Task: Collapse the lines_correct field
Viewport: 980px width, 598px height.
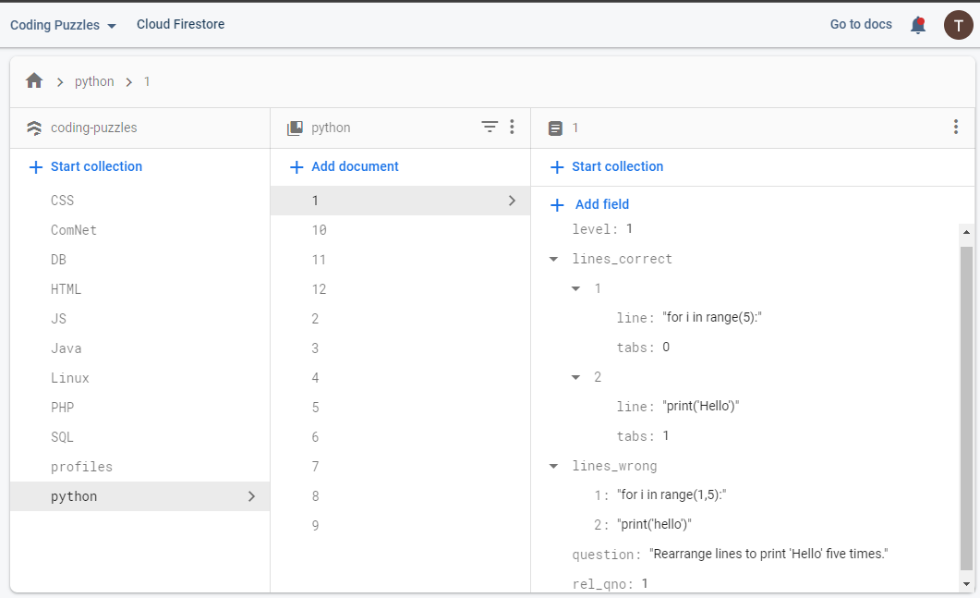Action: [553, 260]
